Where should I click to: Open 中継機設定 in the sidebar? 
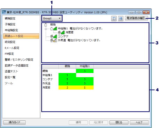(x=11, y=30)
